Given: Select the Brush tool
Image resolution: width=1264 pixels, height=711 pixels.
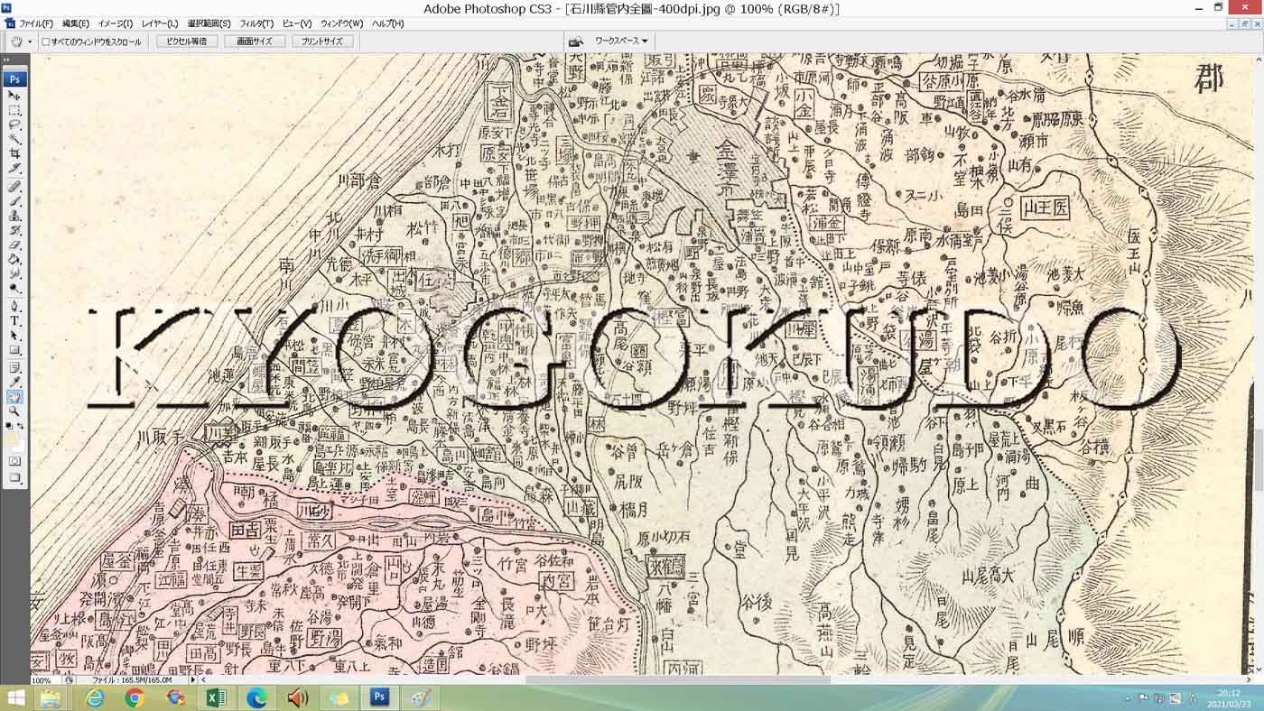Looking at the screenshot, I should [x=14, y=201].
